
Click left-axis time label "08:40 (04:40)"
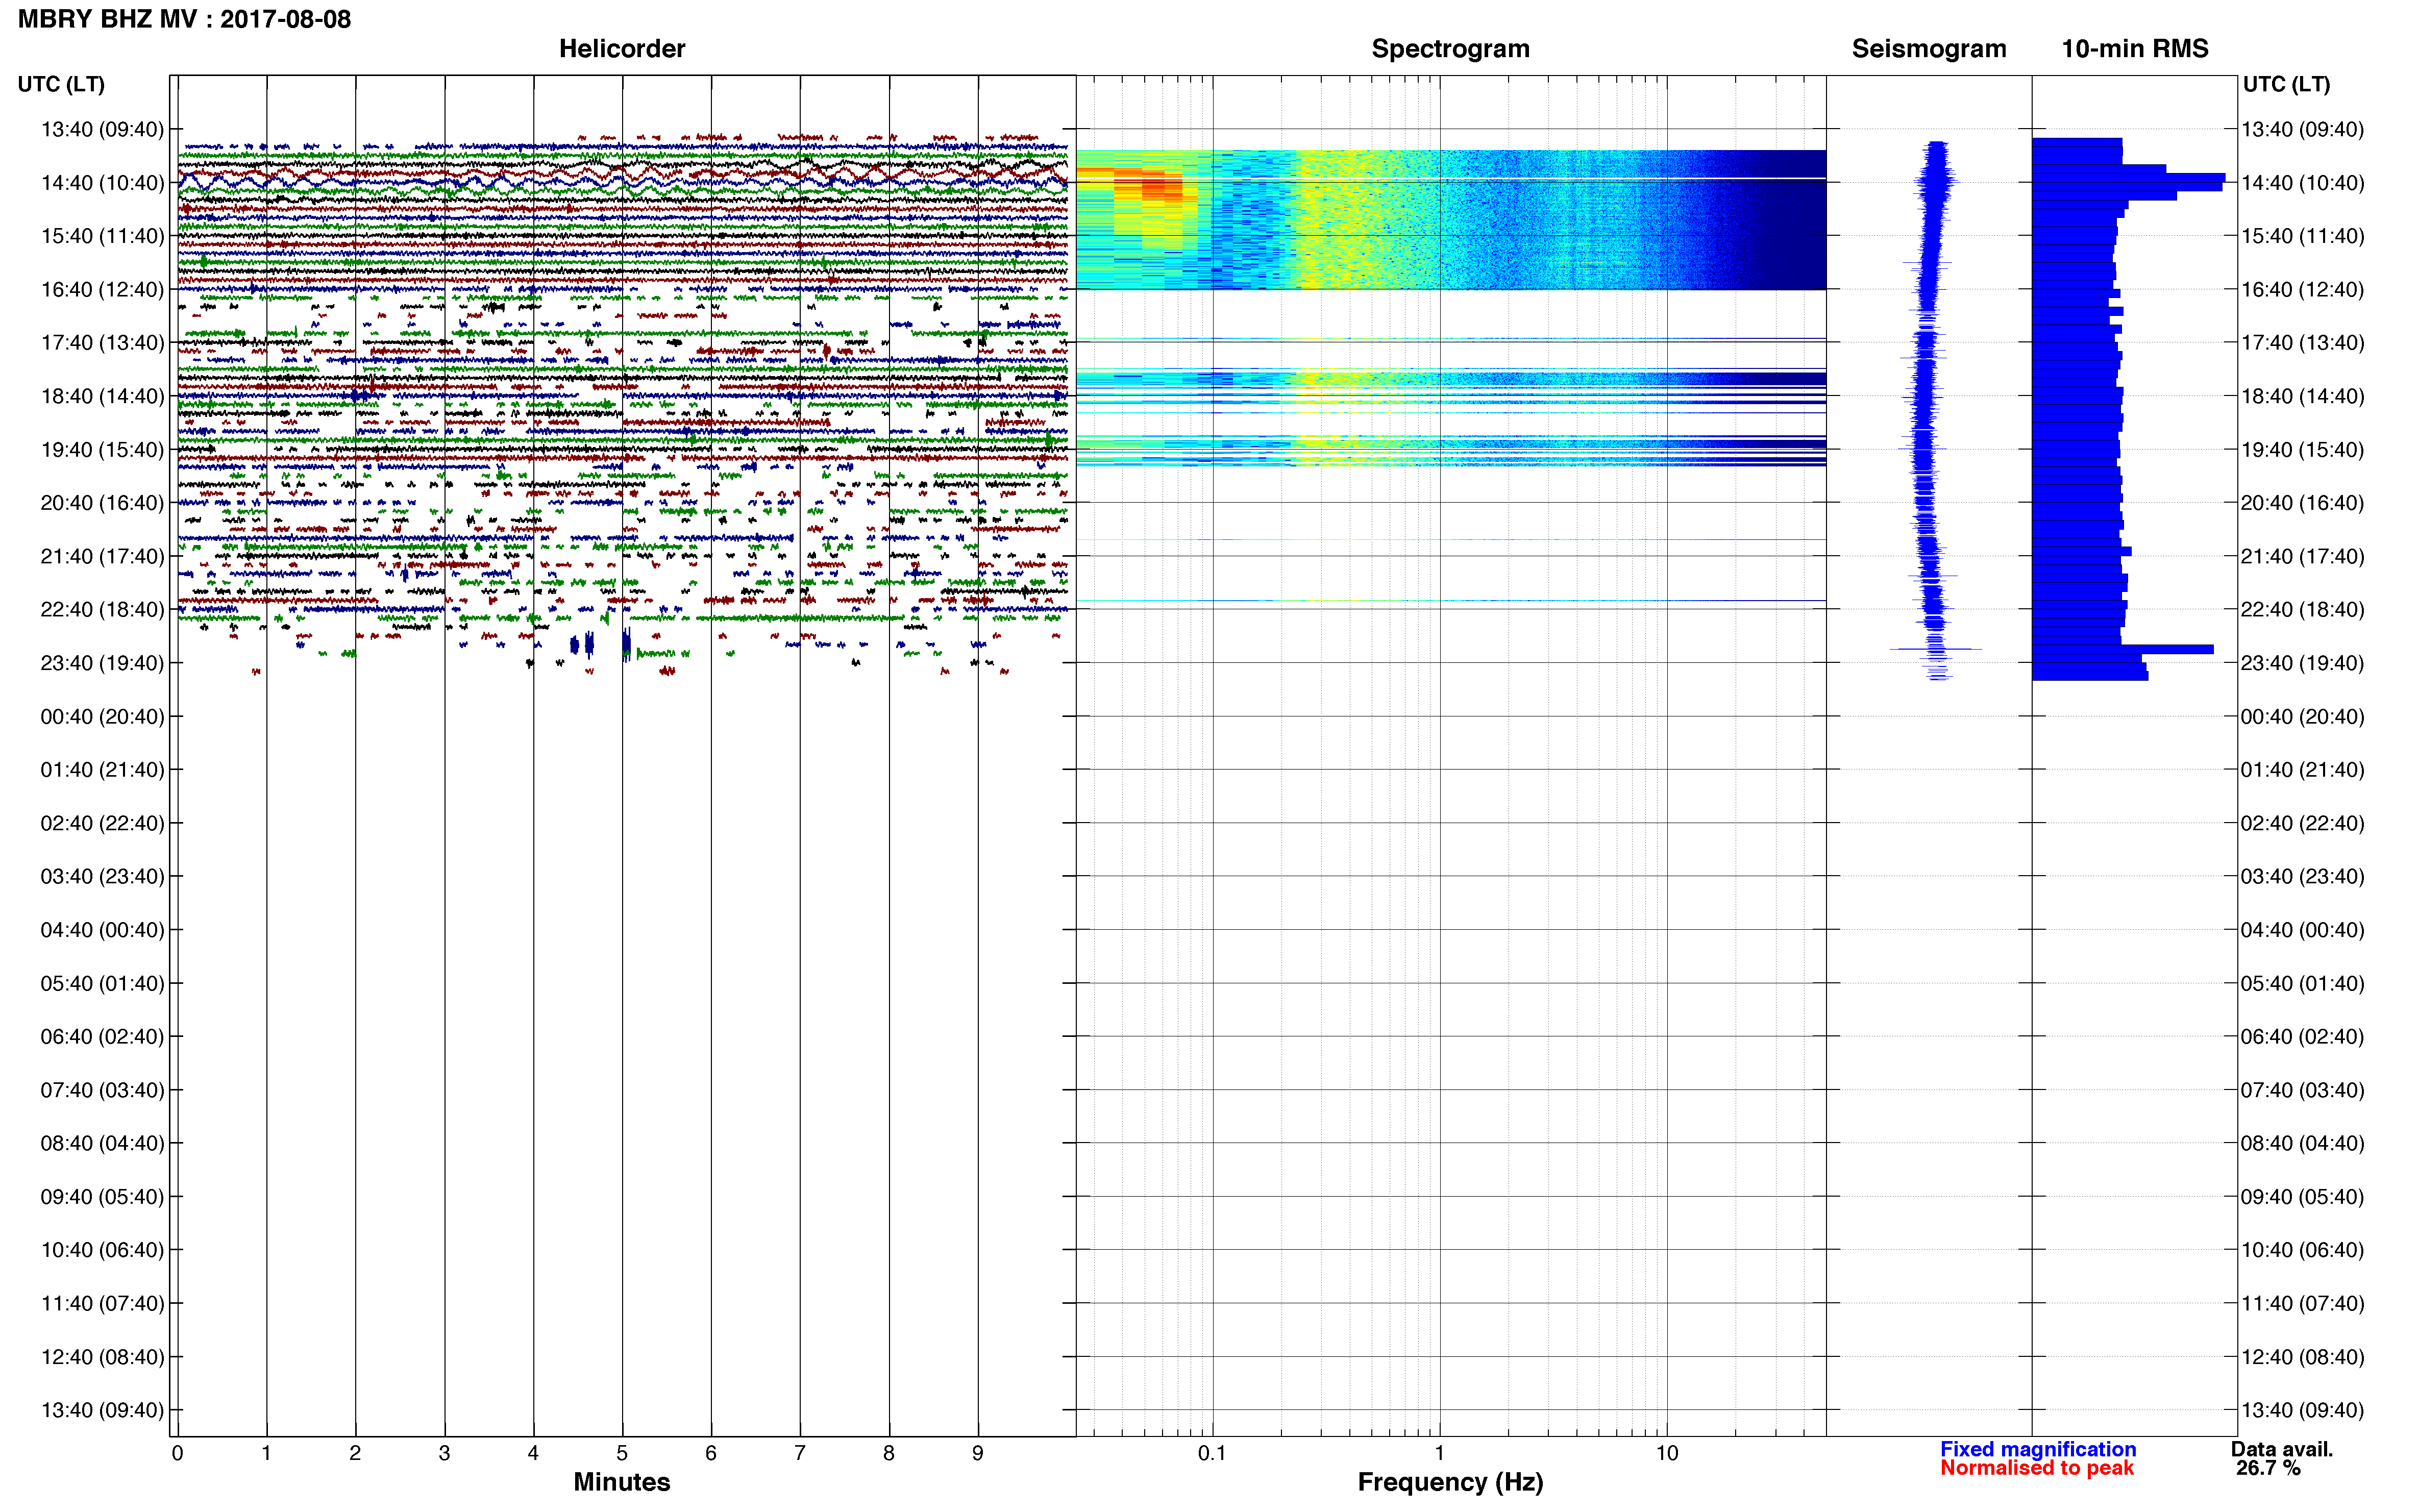pos(102,1143)
